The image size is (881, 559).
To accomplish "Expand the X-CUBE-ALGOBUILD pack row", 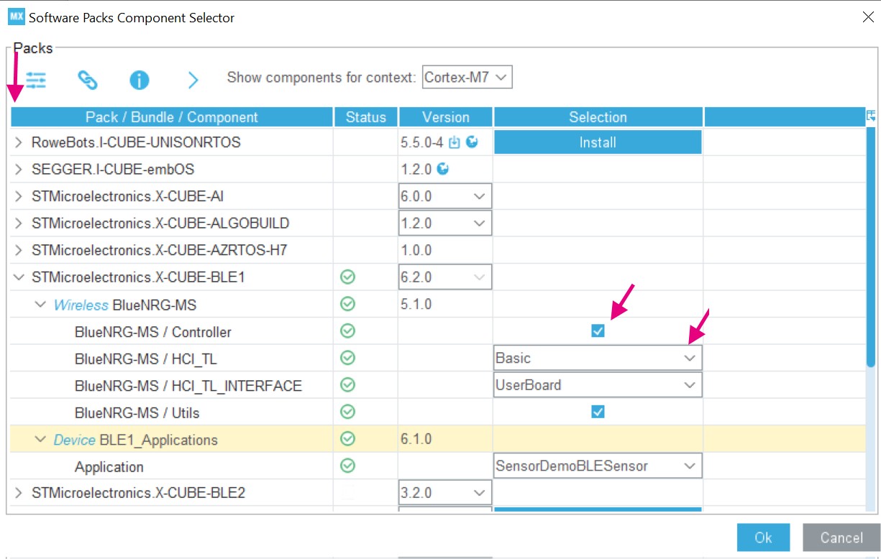I will click(19, 223).
